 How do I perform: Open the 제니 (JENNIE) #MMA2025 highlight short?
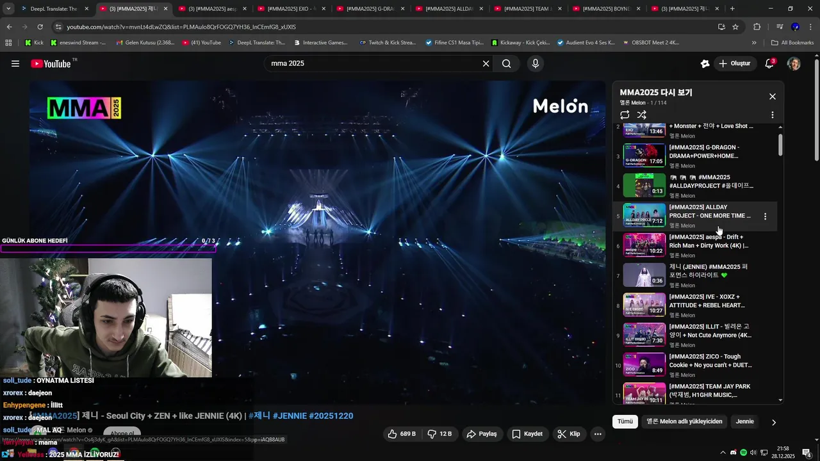(x=694, y=275)
